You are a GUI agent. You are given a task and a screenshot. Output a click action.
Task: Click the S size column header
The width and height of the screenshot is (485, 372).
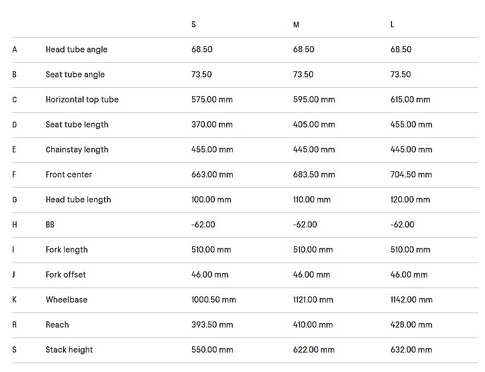pos(194,24)
